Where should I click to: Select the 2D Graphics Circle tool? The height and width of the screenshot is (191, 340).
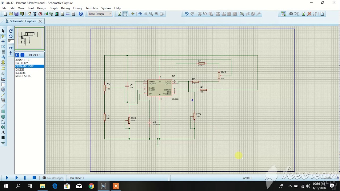[x=3, y=117]
